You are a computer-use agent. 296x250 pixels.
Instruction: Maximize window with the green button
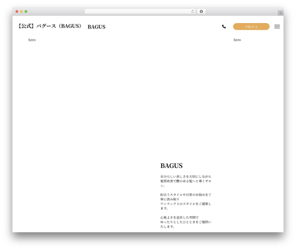[x=26, y=11]
